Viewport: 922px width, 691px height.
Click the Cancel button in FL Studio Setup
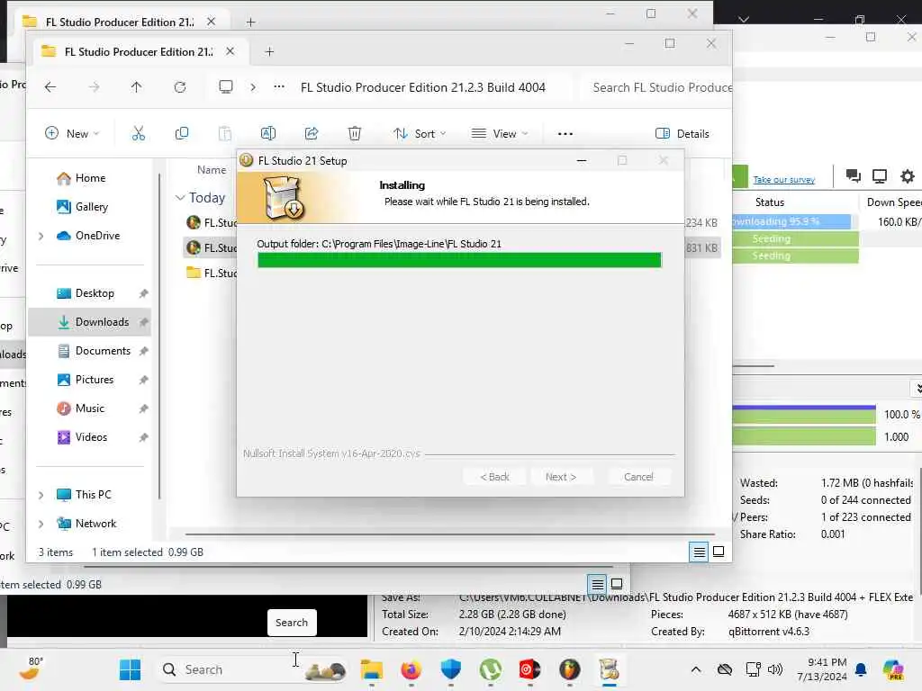[x=638, y=477]
